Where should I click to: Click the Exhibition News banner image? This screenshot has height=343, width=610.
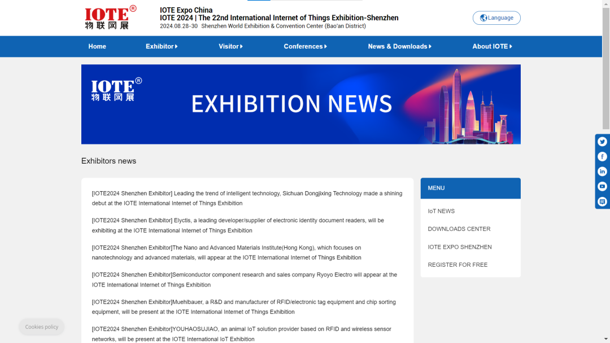300,104
